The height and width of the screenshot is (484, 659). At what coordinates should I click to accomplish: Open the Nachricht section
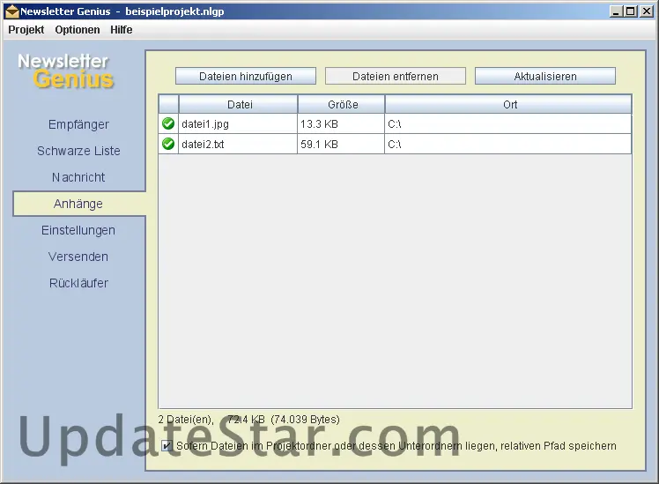[x=78, y=177]
